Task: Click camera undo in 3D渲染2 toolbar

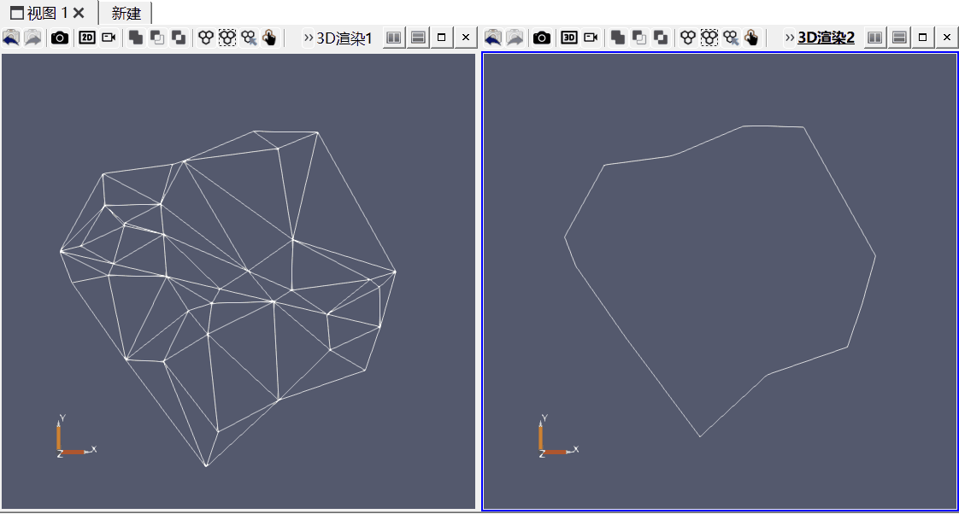Action: pyautogui.click(x=493, y=38)
